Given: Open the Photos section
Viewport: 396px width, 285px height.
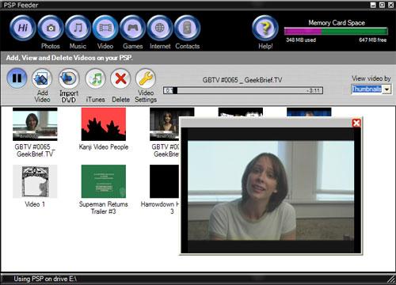Looking at the screenshot, I should [x=51, y=28].
